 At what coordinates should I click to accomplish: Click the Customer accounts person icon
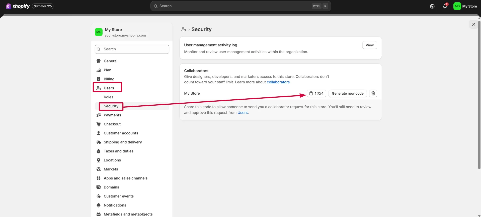click(99, 133)
